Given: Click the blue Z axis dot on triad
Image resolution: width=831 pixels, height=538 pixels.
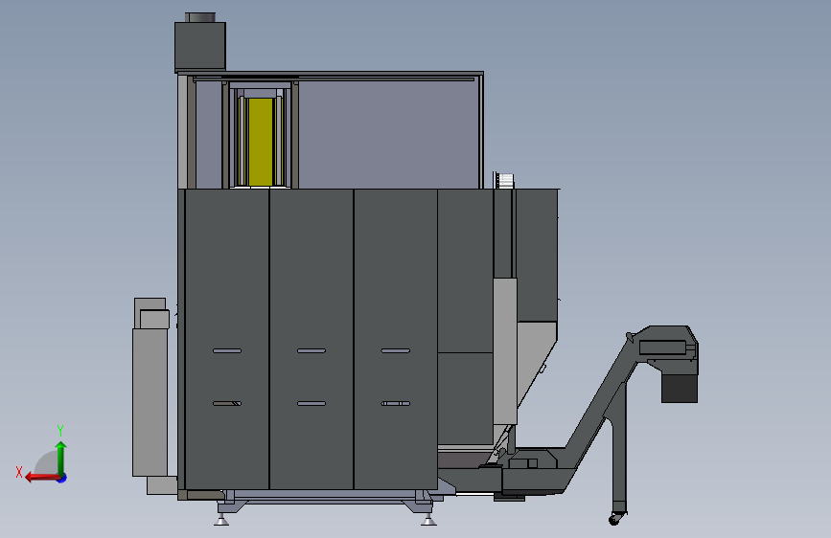Looking at the screenshot, I should (62, 478).
